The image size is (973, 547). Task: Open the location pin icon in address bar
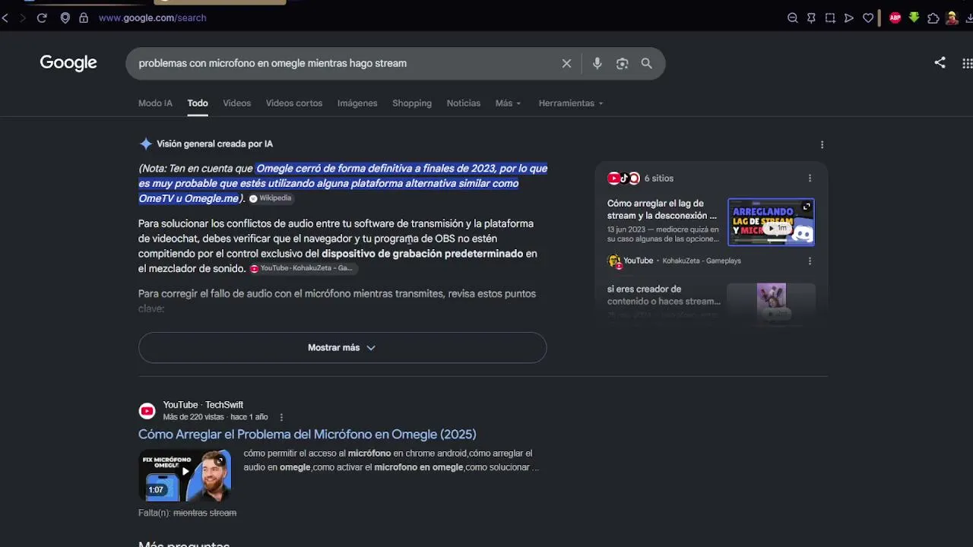click(65, 17)
